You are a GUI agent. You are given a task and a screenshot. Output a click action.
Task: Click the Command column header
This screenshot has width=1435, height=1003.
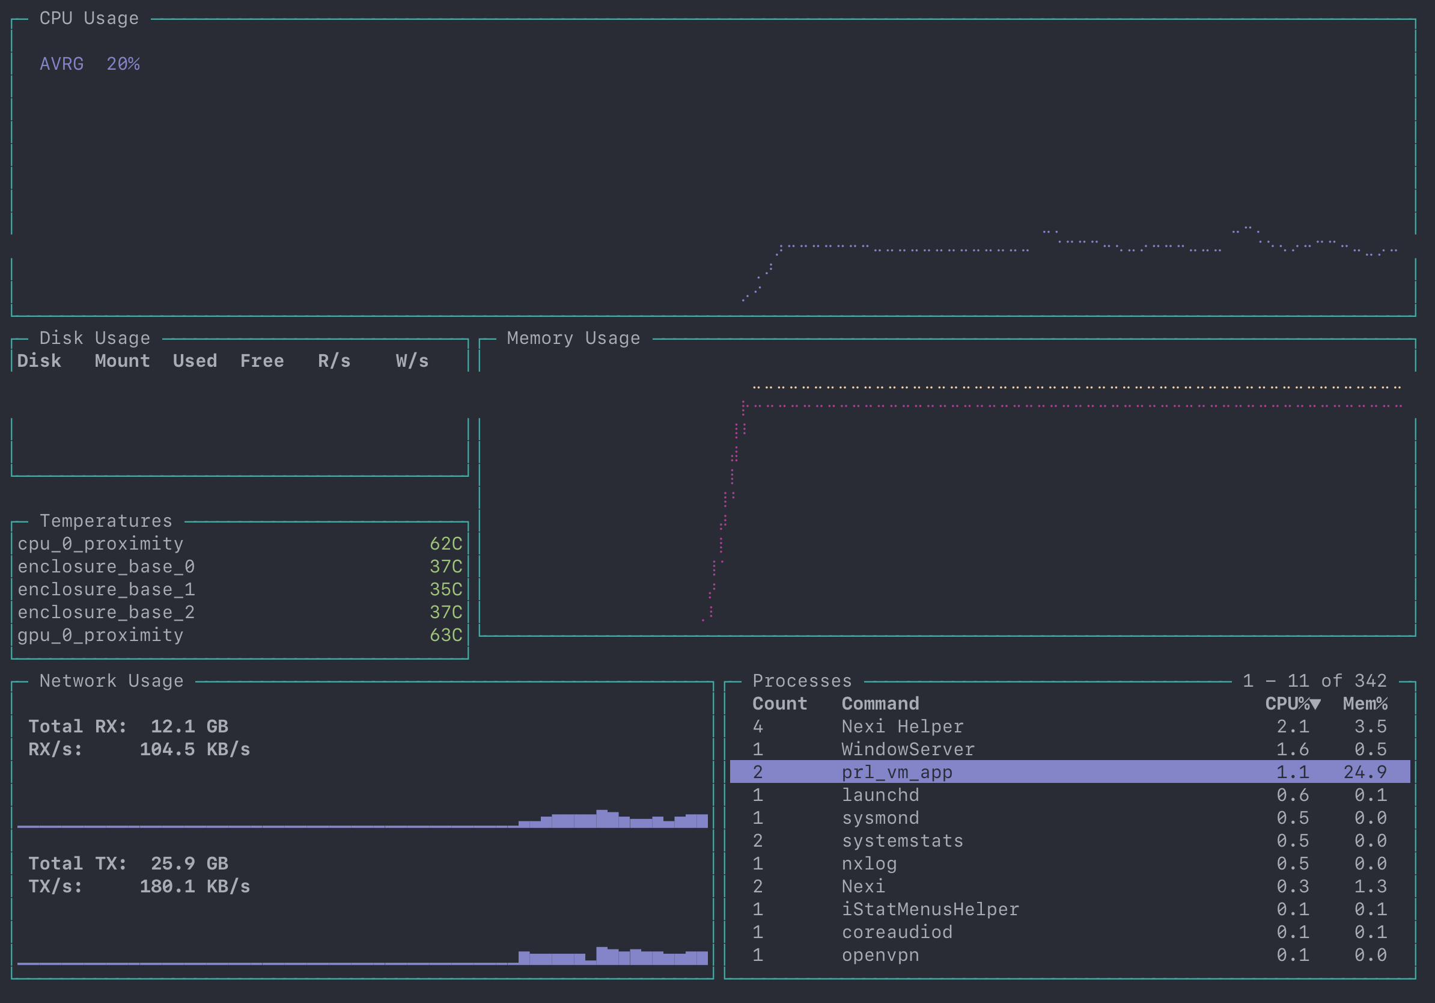click(x=880, y=704)
